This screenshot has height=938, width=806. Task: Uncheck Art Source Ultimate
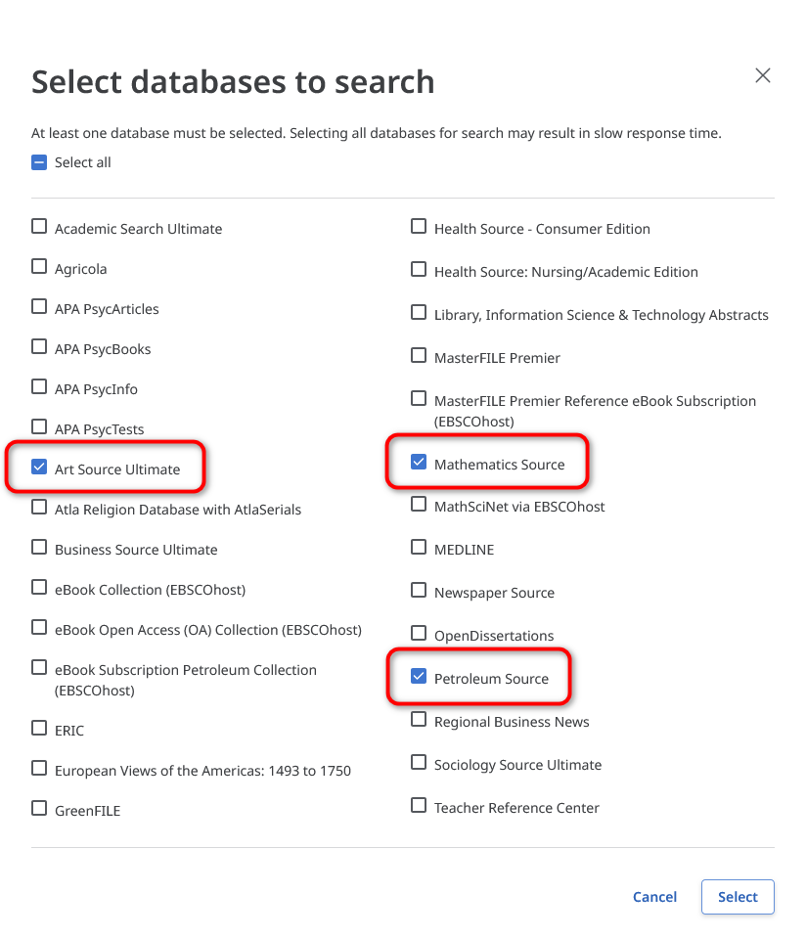point(39,467)
